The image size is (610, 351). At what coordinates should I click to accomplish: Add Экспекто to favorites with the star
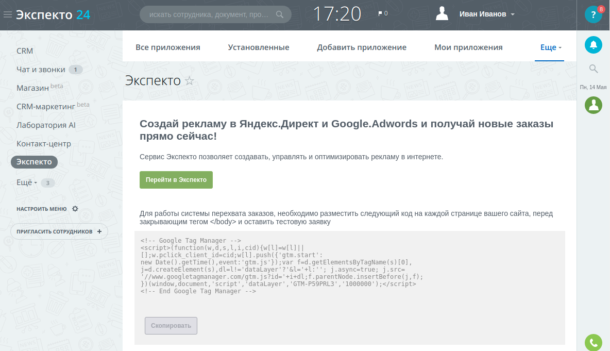point(190,81)
